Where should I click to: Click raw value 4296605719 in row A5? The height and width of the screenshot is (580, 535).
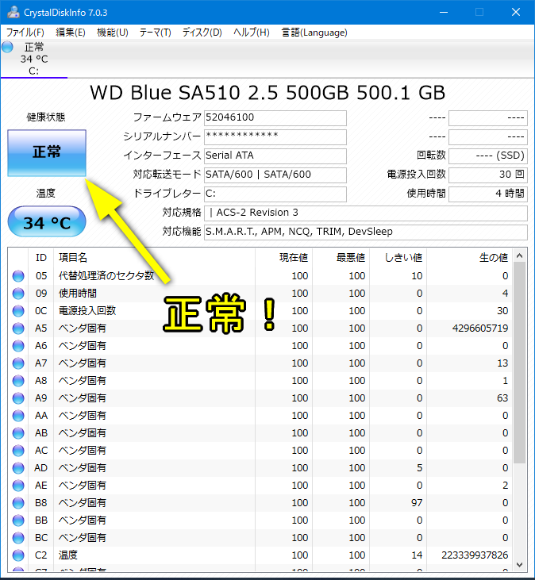coord(480,328)
